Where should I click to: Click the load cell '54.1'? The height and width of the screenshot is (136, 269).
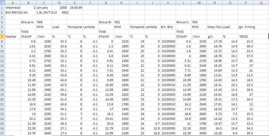[60, 109]
